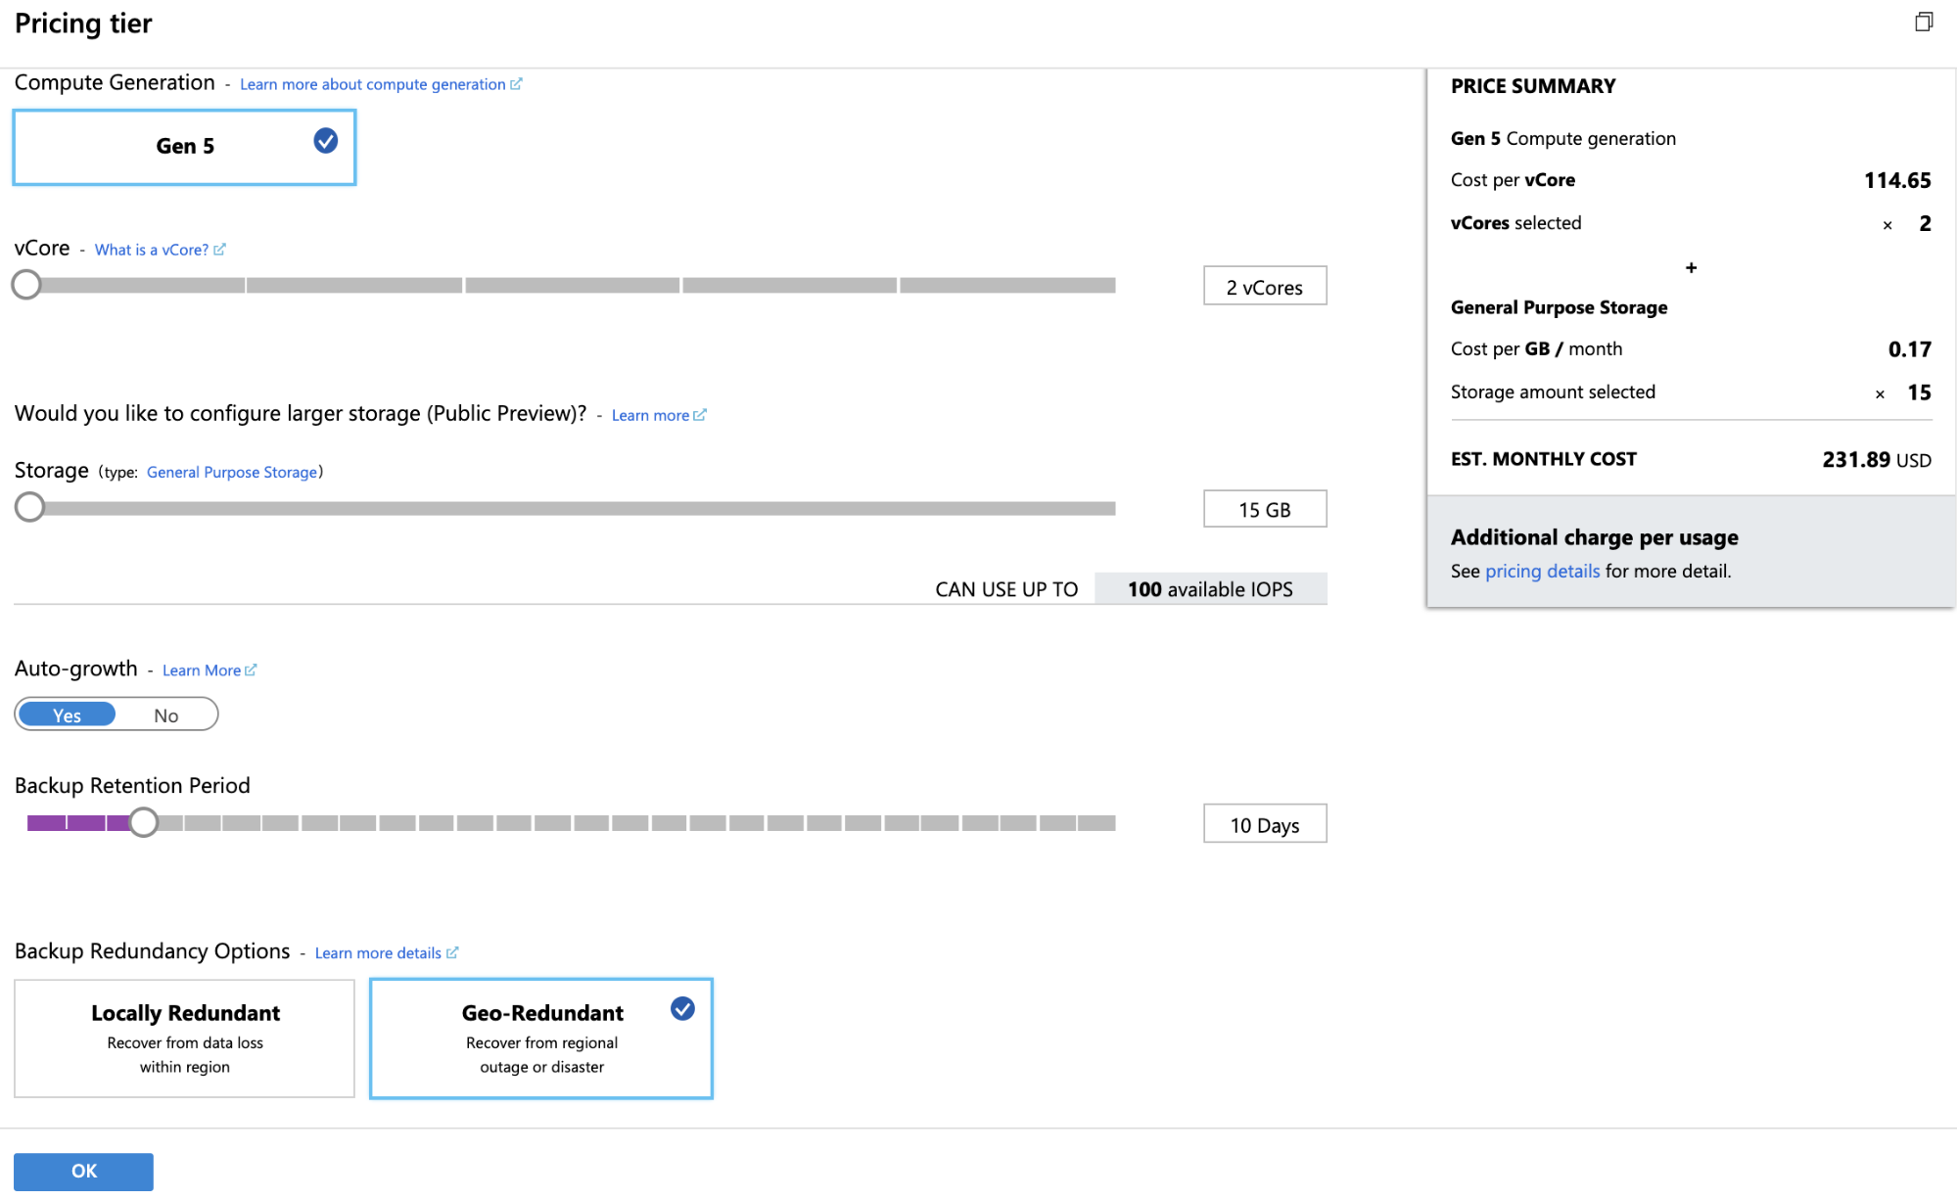The height and width of the screenshot is (1200, 1957).
Task: Select the Geo-Redundant backup option
Action: click(x=541, y=1038)
